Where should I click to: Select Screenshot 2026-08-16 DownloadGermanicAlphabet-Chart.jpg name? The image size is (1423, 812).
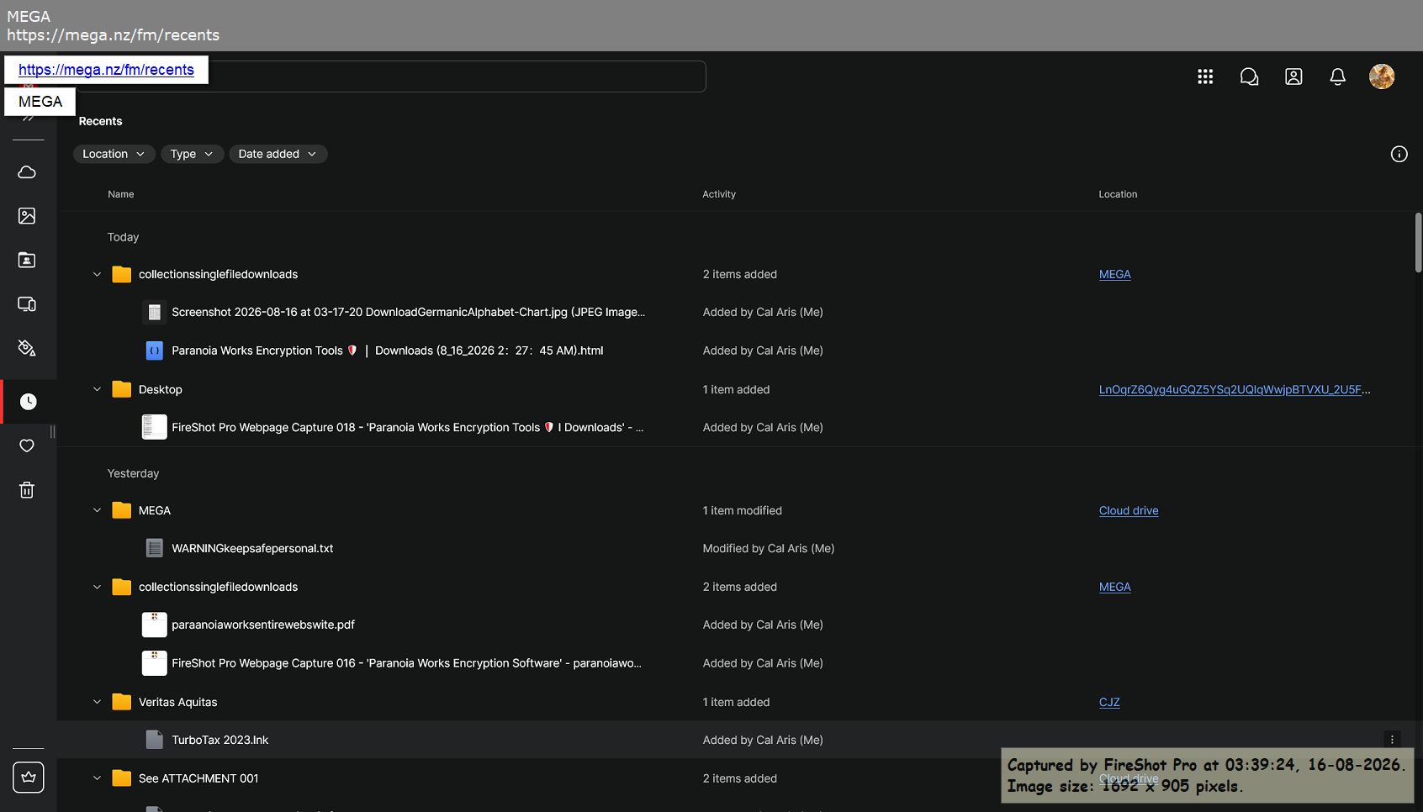(408, 312)
